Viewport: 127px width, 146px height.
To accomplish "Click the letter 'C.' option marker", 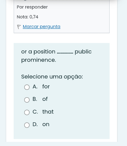I will (x=35, y=112).
